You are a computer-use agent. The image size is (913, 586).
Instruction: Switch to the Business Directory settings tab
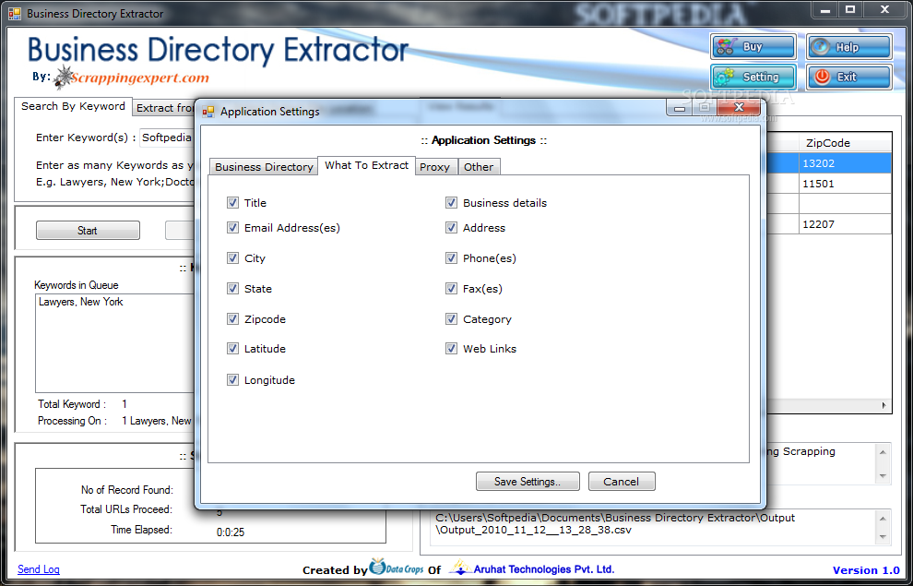click(x=264, y=167)
